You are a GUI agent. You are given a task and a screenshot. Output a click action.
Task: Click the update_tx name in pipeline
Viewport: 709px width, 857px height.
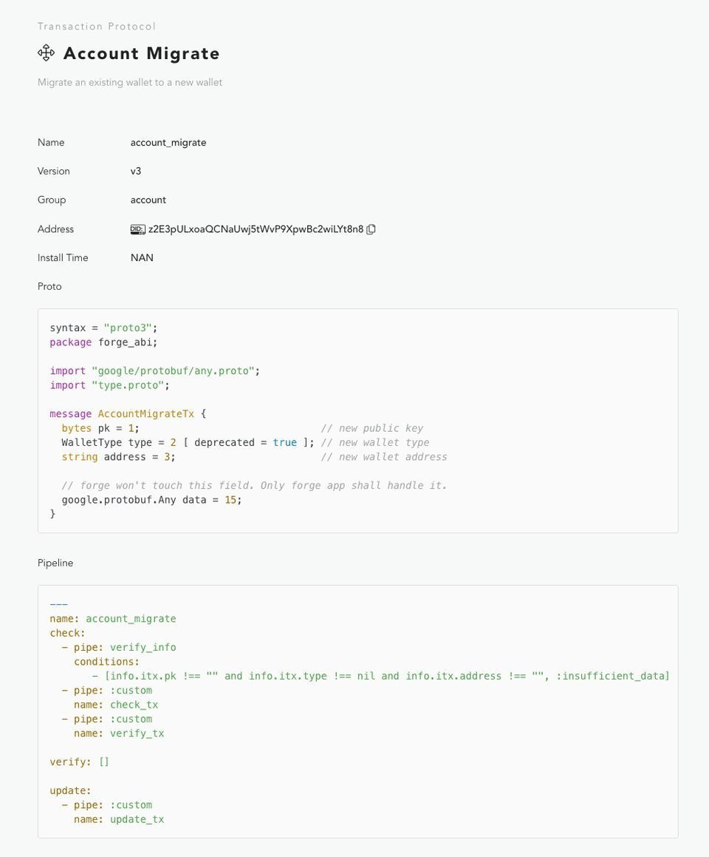coord(137,819)
